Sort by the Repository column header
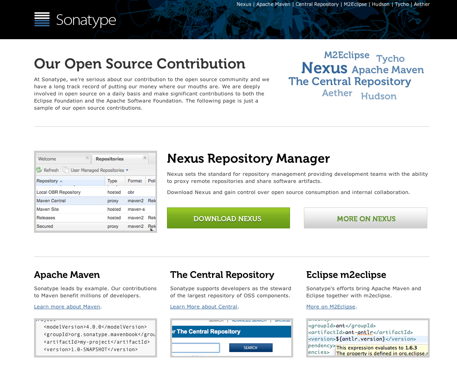The image size is (457, 367). tap(70, 181)
